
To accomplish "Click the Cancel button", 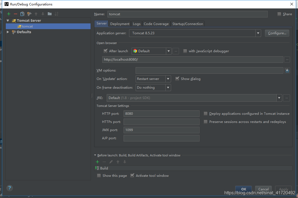I will (263, 189).
